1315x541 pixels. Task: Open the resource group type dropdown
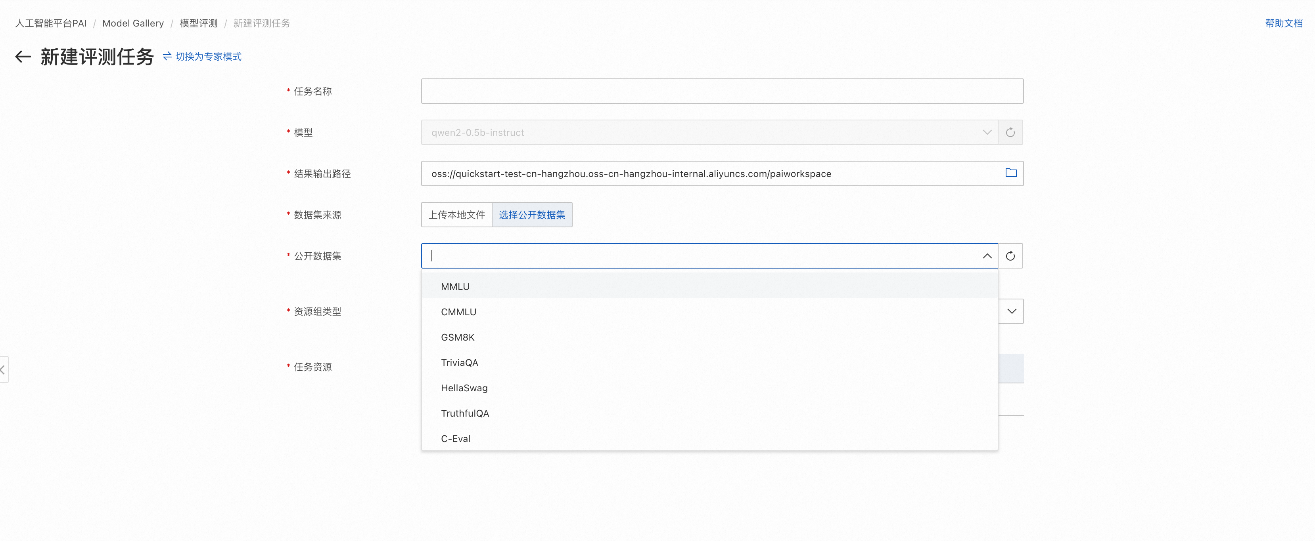[1011, 312]
